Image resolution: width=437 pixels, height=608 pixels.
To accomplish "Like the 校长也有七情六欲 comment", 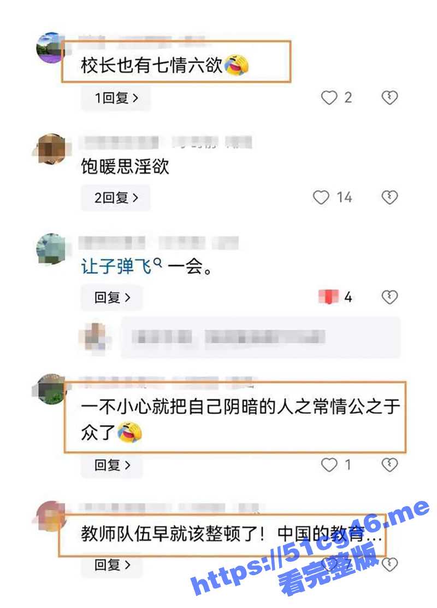I will tap(329, 98).
